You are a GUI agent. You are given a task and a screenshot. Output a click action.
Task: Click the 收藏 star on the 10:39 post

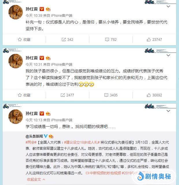pyautogui.click(x=24, y=40)
